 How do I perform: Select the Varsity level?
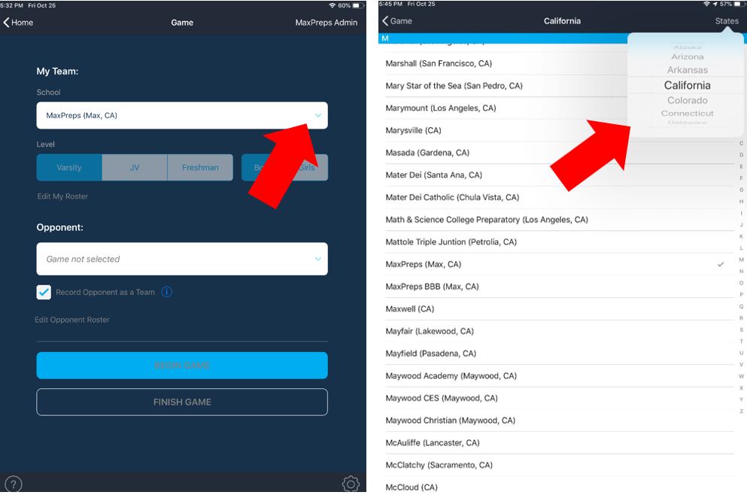pyautogui.click(x=69, y=168)
